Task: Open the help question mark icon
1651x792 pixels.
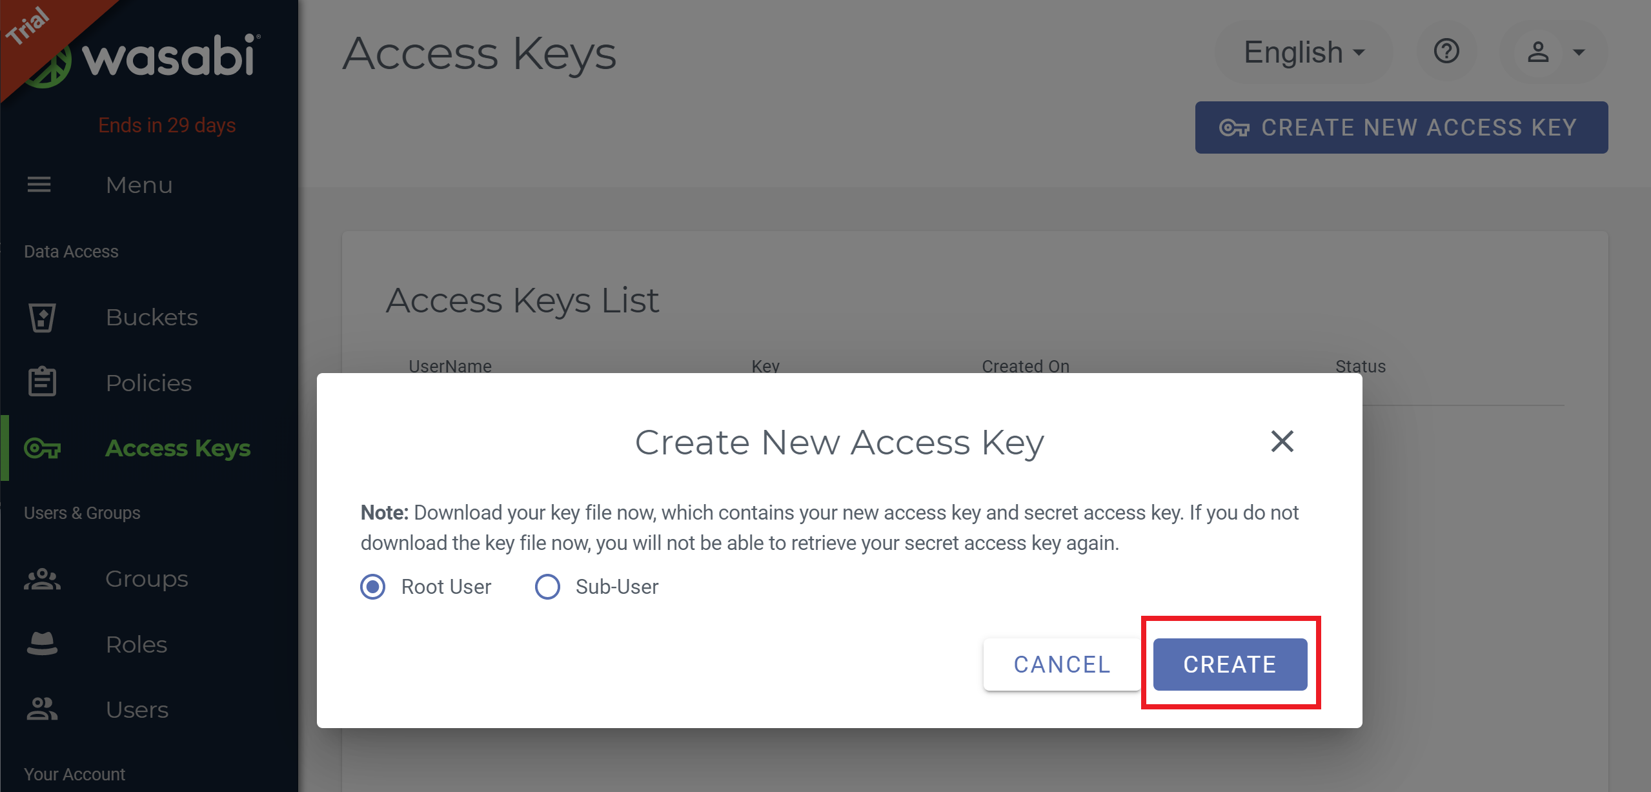Action: (x=1446, y=51)
